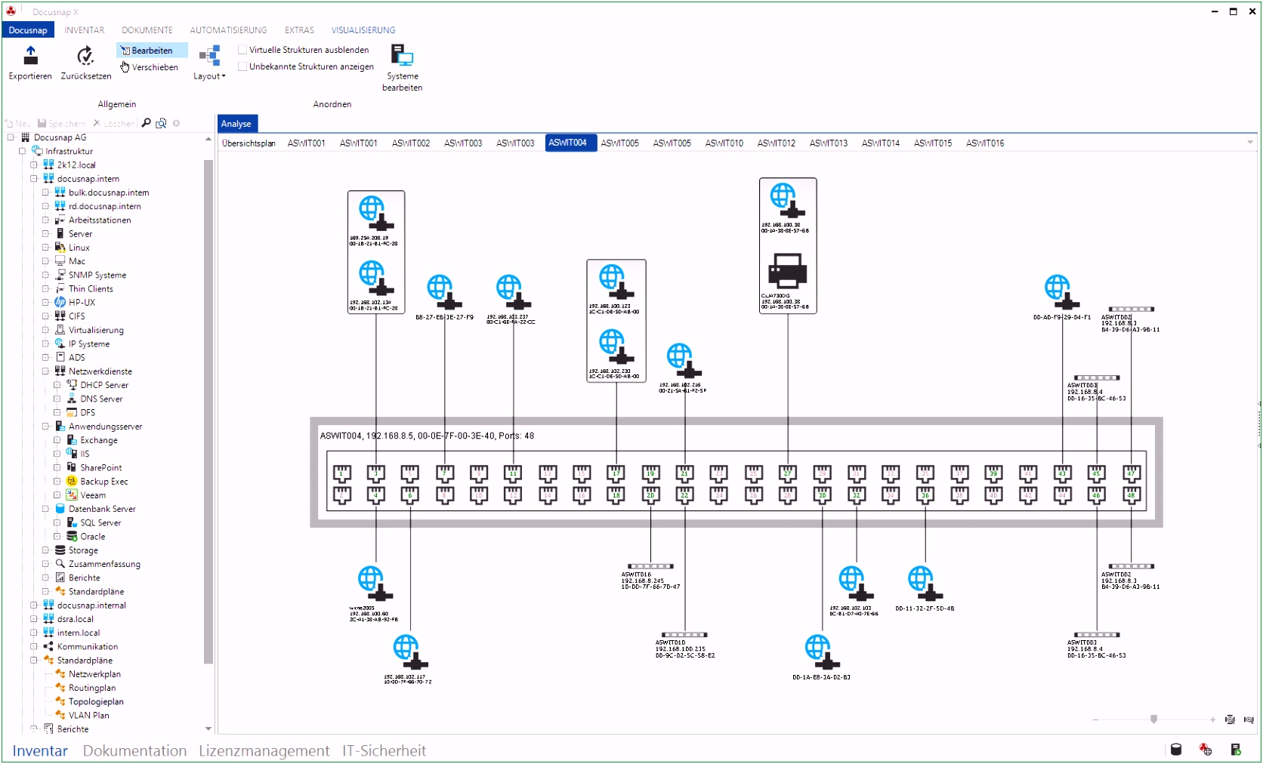Expand the dsra.local domain
Viewport: 1263px width, 764px height.
pos(34,619)
